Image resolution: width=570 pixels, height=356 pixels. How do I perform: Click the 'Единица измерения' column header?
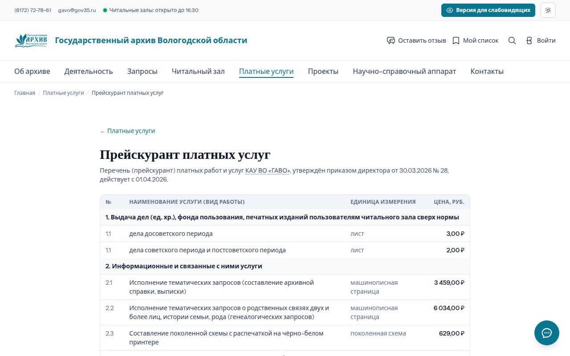point(383,202)
